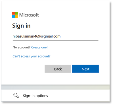Go back with the Back button
This screenshot has height=105, width=113.
tap(58, 69)
